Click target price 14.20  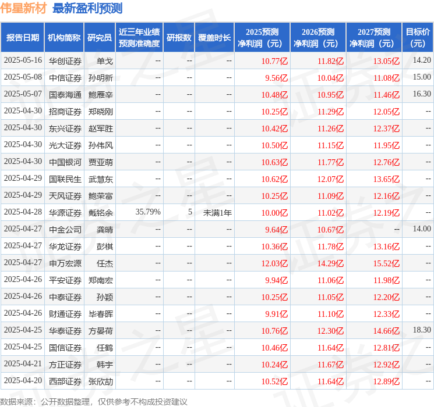(x=422, y=60)
